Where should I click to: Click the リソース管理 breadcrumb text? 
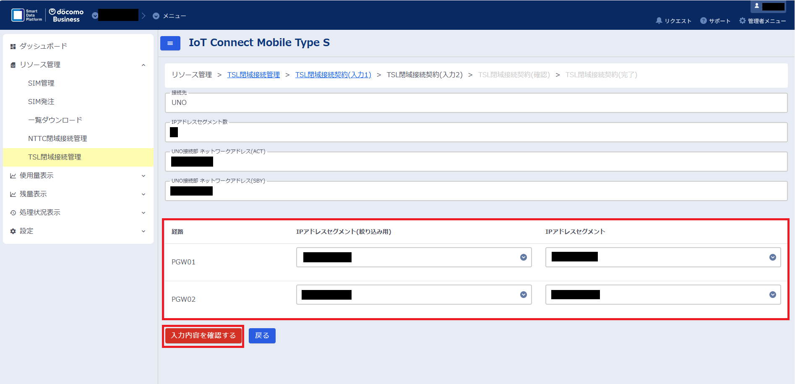coord(192,75)
